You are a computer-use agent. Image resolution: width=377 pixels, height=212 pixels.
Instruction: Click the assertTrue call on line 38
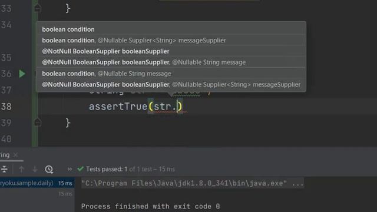[x=118, y=106]
